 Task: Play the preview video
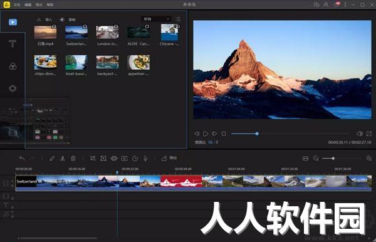pos(206,134)
